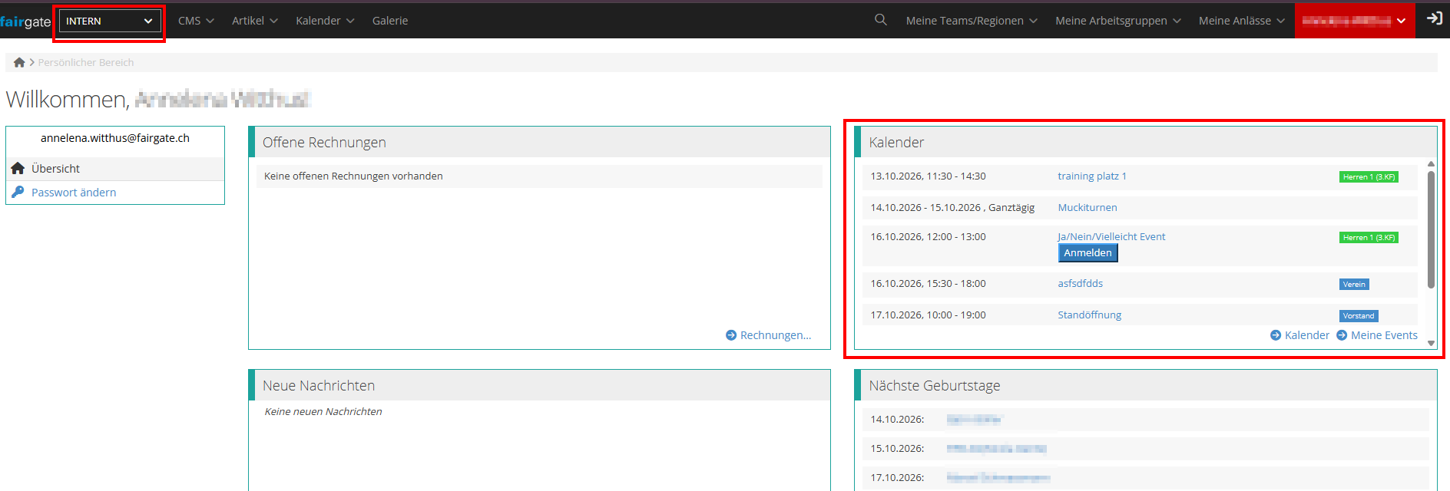The height and width of the screenshot is (491, 1450).
Task: Open the asfsdfdds event
Action: (x=1080, y=284)
